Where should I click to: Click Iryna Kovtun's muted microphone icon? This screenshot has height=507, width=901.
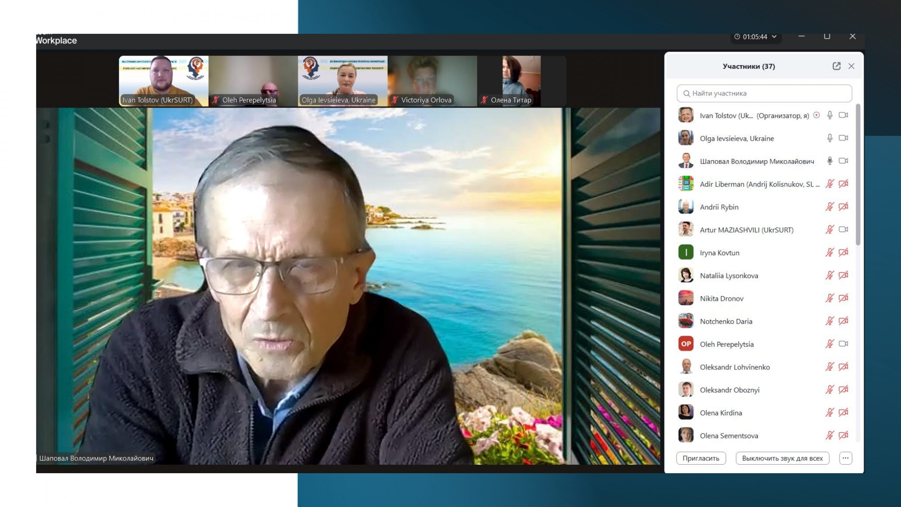[x=830, y=252]
